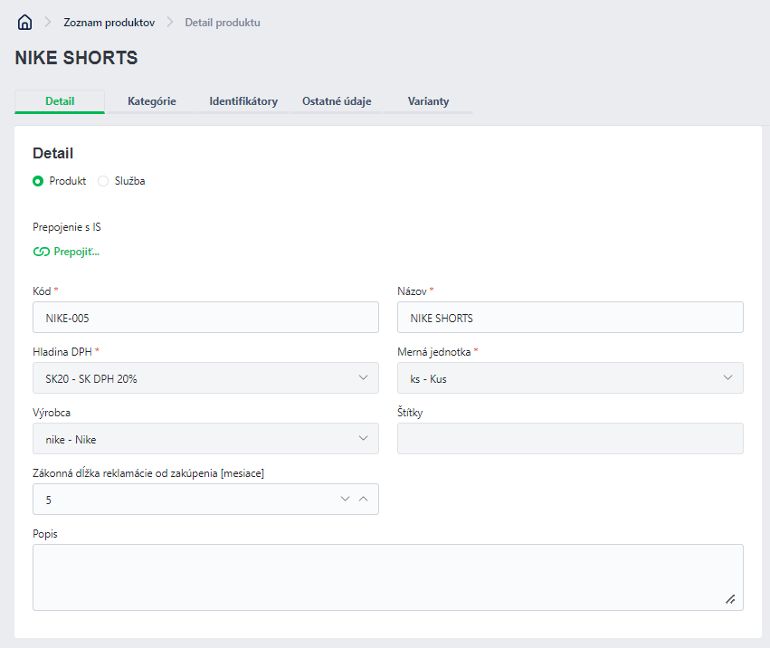Image resolution: width=770 pixels, height=648 pixels.
Task: Click into the Popis text area
Action: (x=388, y=577)
